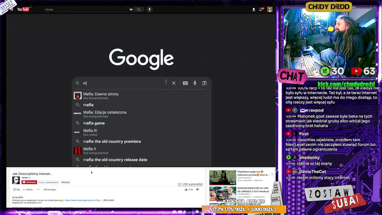Click the 'ZOSTAW SUBA!' graphic
Screen dimensions: 382x215
click(334, 199)
